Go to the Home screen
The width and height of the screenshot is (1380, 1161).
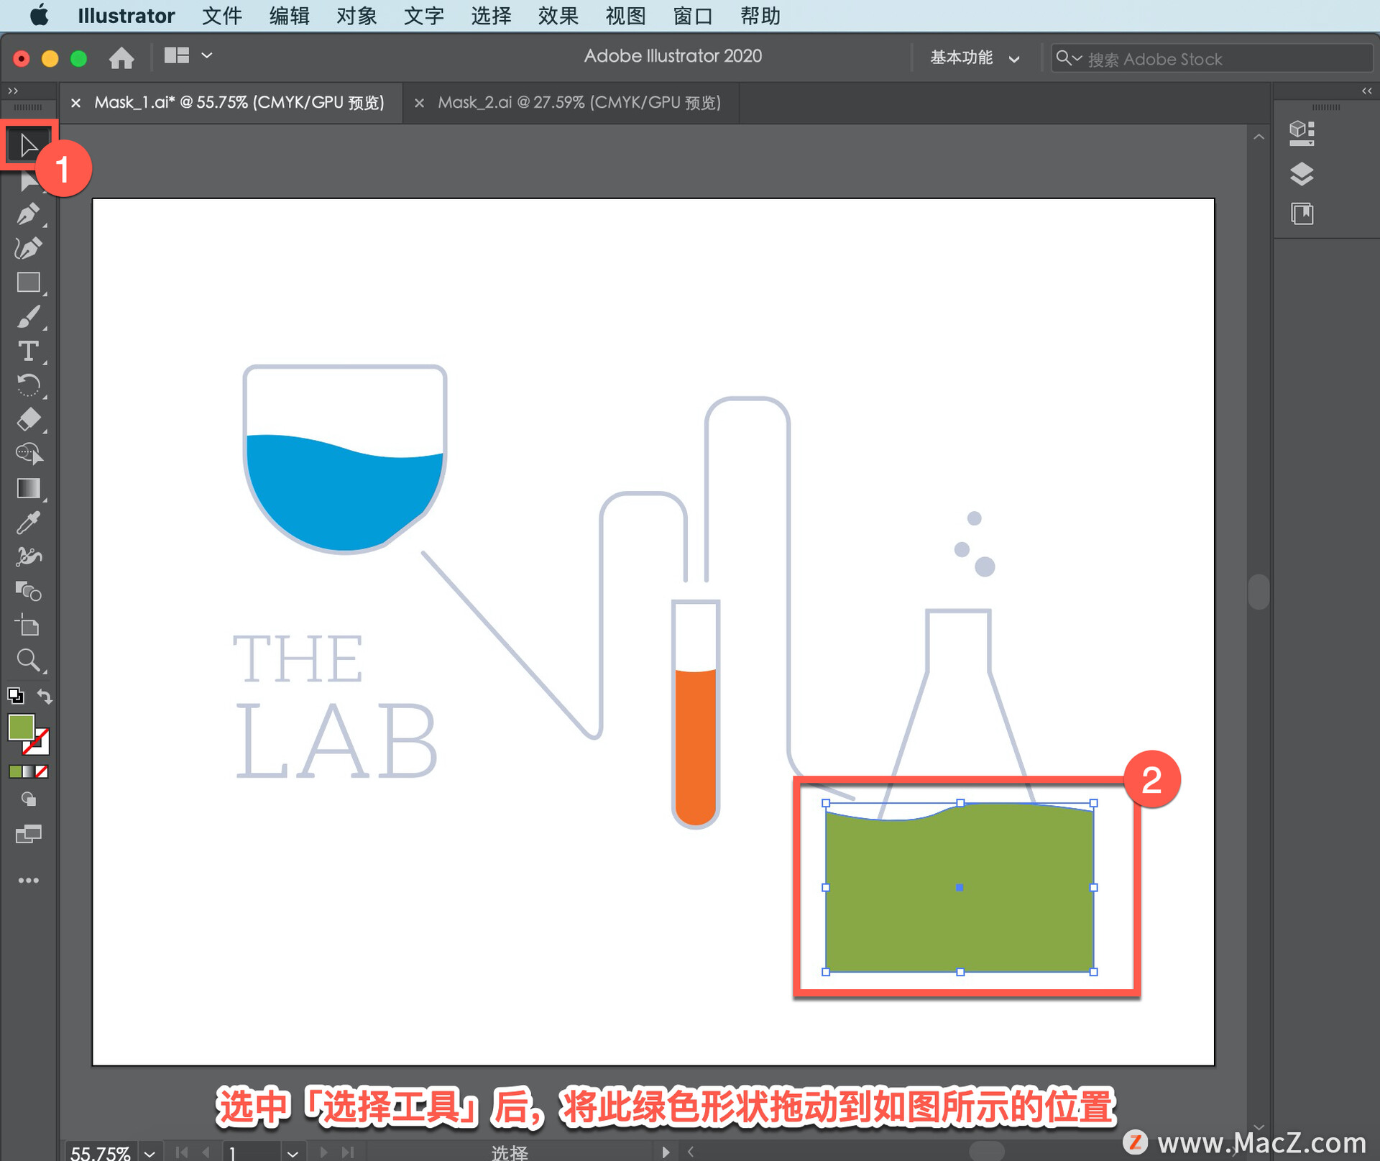pos(121,58)
